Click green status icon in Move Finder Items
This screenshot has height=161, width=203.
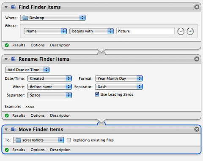(x=7, y=150)
